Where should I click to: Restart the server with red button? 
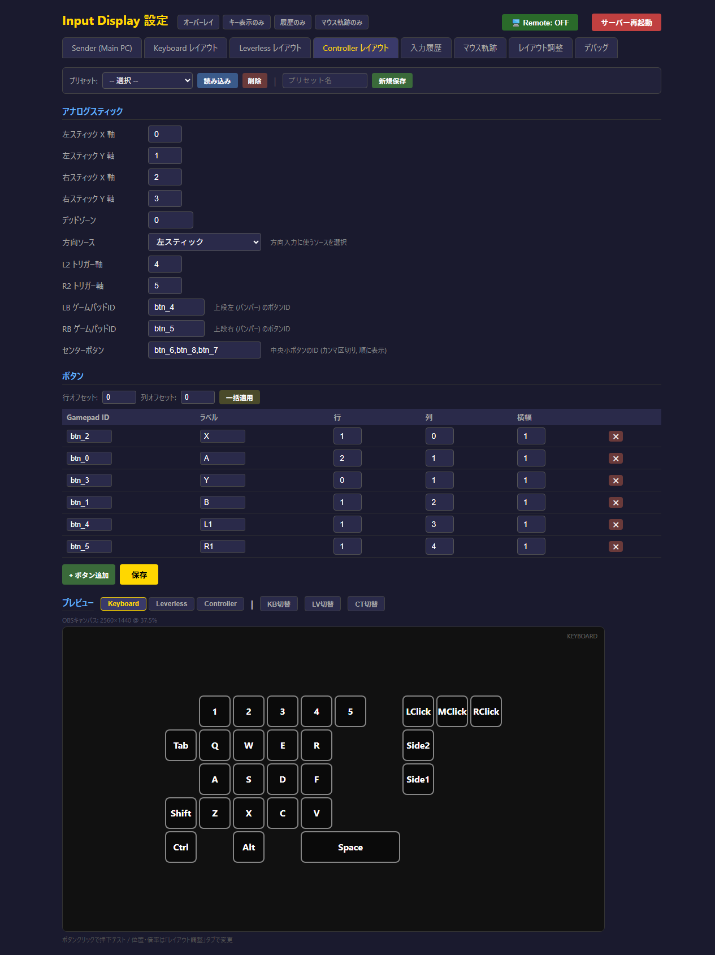[626, 23]
